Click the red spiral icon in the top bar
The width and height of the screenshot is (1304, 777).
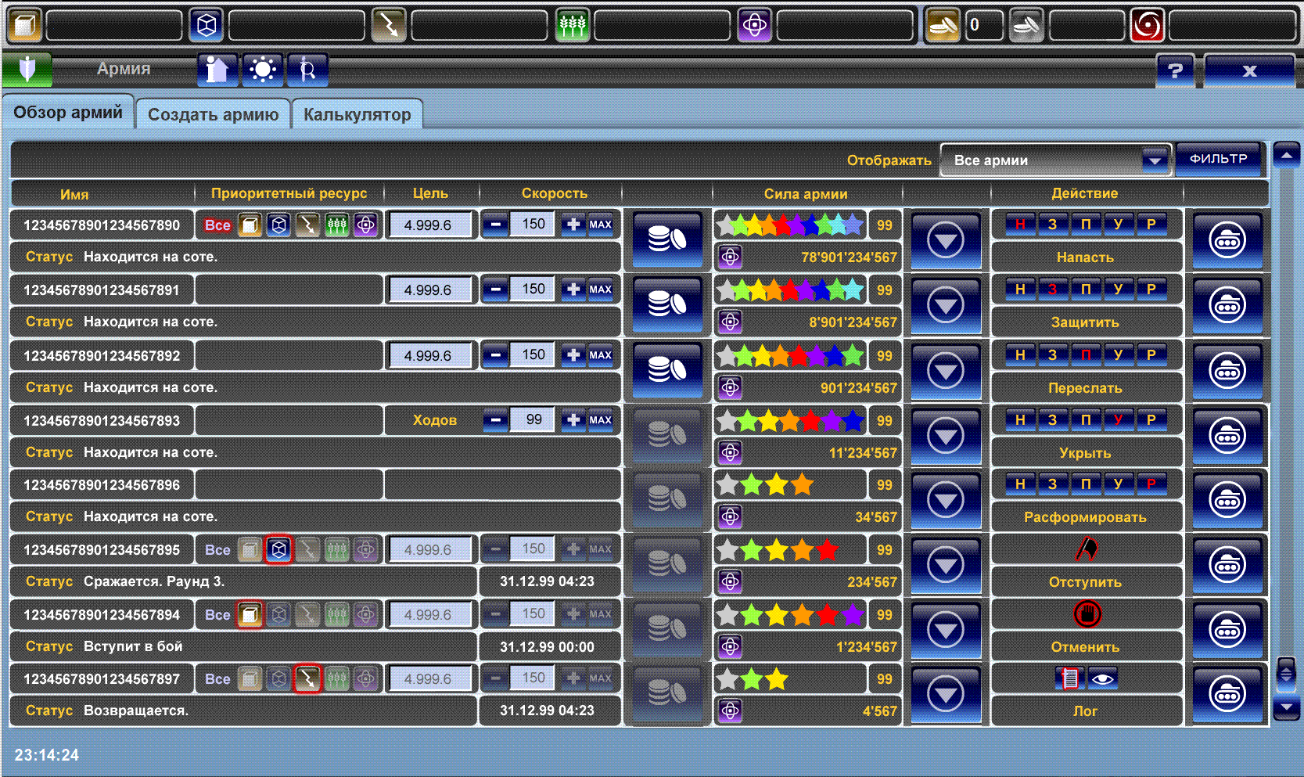[1148, 26]
